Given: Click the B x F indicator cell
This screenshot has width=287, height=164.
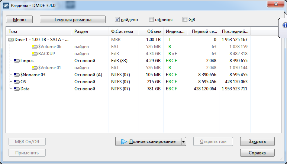Looking at the screenshot, I should [172, 54].
